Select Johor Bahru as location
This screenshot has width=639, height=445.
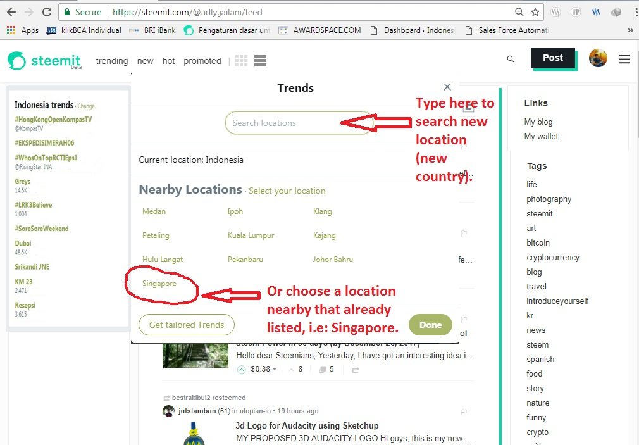pyautogui.click(x=333, y=260)
